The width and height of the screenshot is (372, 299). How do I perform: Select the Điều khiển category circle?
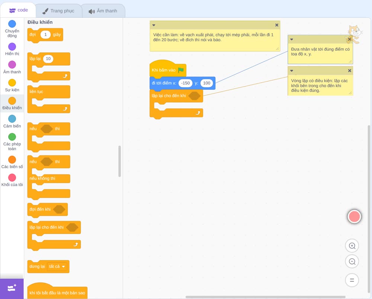point(12,101)
